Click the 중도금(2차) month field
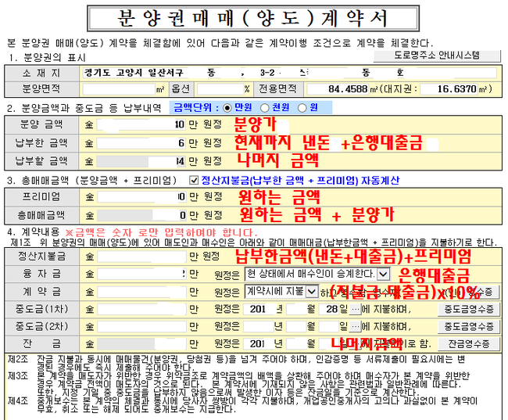508x420 pixels. [296, 327]
